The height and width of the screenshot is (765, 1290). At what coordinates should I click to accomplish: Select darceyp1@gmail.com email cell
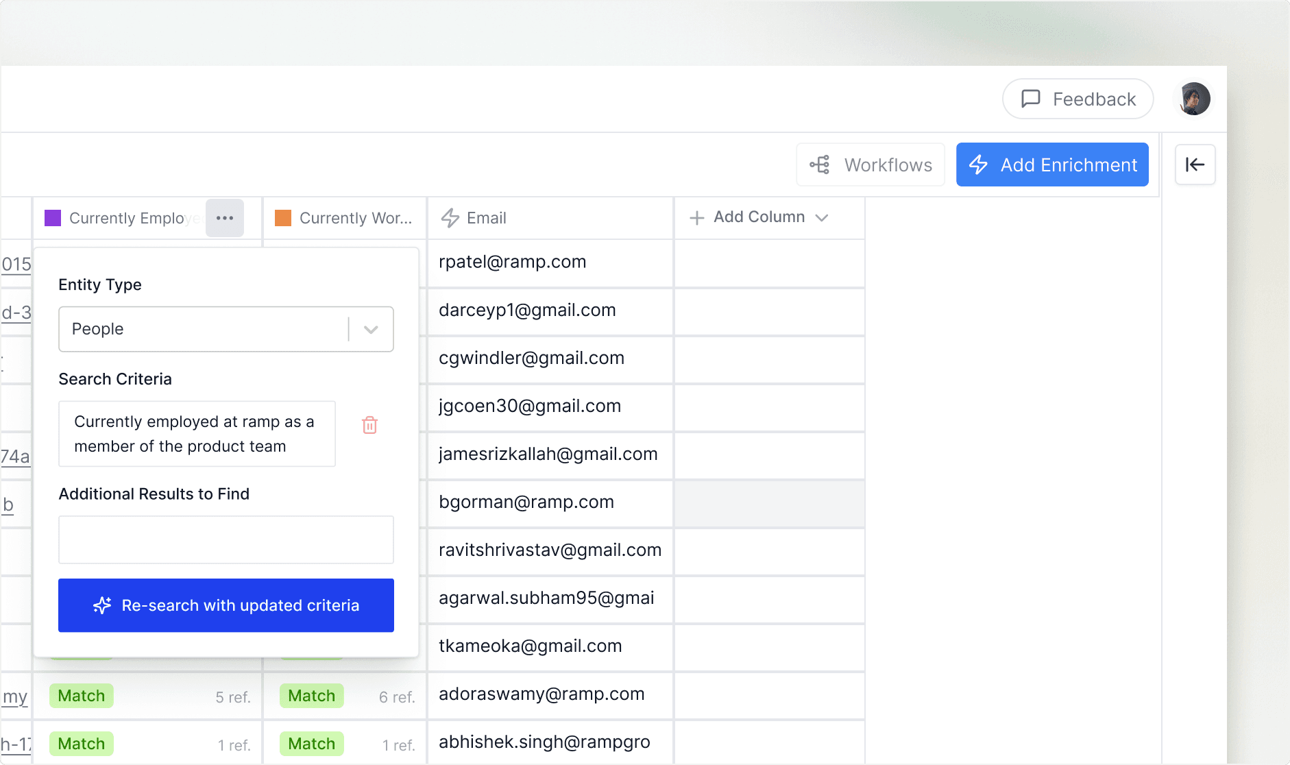point(550,311)
